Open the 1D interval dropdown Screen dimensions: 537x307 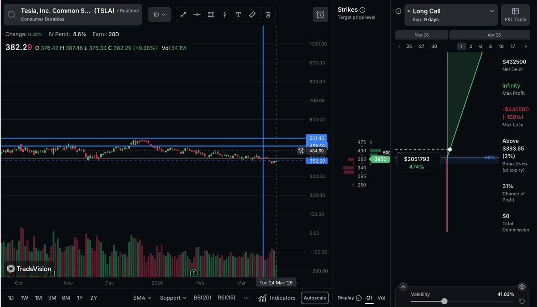pyautogui.click(x=159, y=15)
